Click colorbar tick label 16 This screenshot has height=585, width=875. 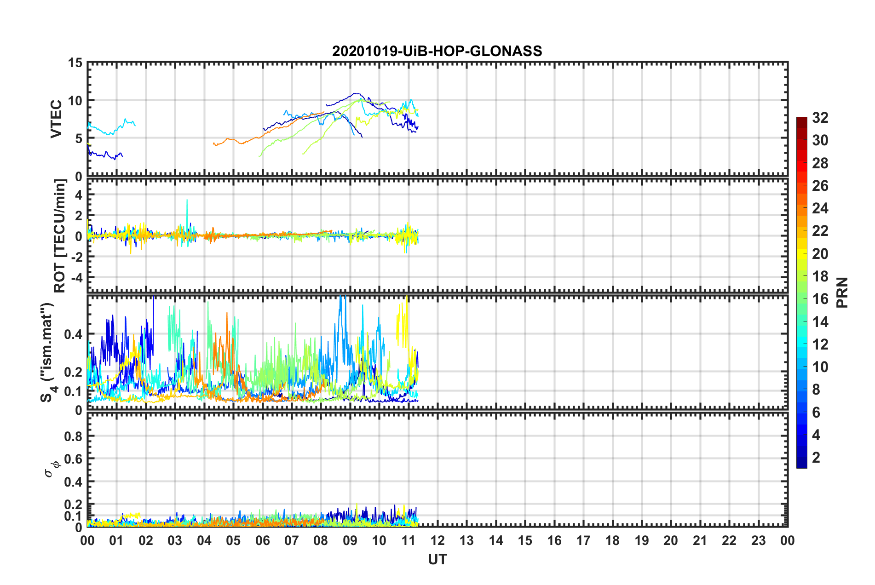pyautogui.click(x=820, y=299)
